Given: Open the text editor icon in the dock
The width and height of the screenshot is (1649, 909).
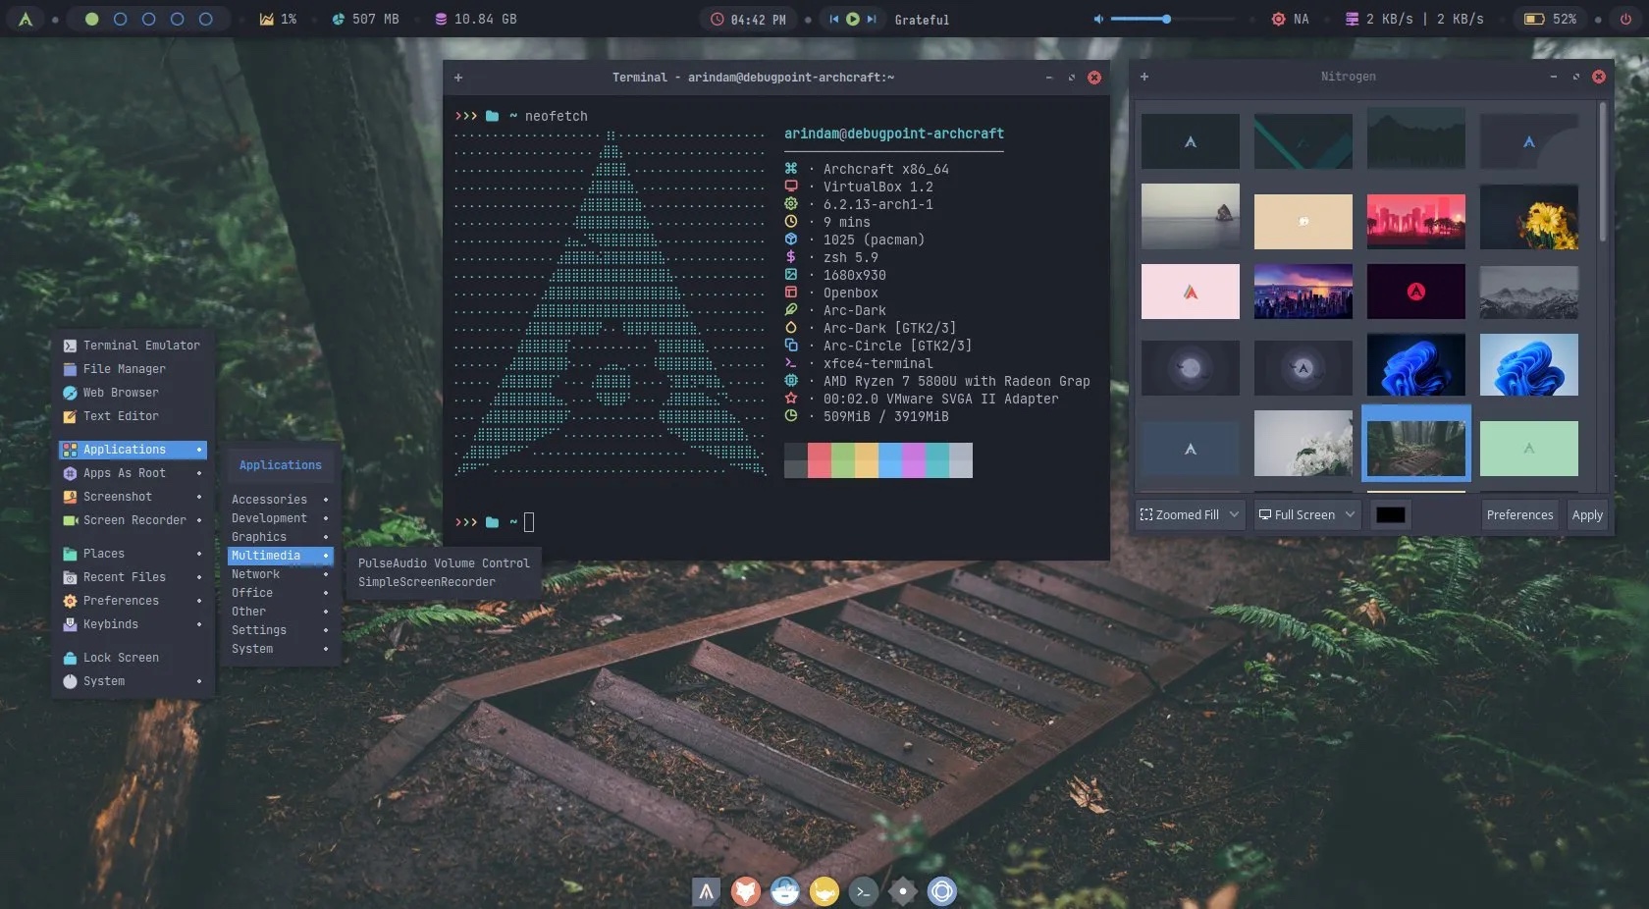Looking at the screenshot, I should [824, 891].
